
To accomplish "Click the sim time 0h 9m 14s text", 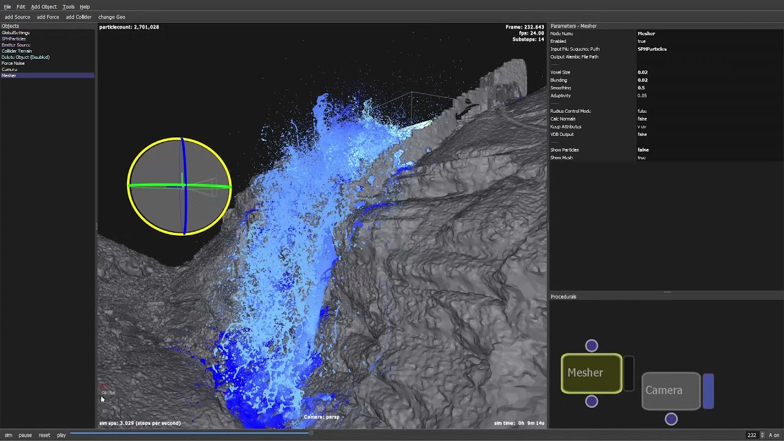I will coord(519,423).
